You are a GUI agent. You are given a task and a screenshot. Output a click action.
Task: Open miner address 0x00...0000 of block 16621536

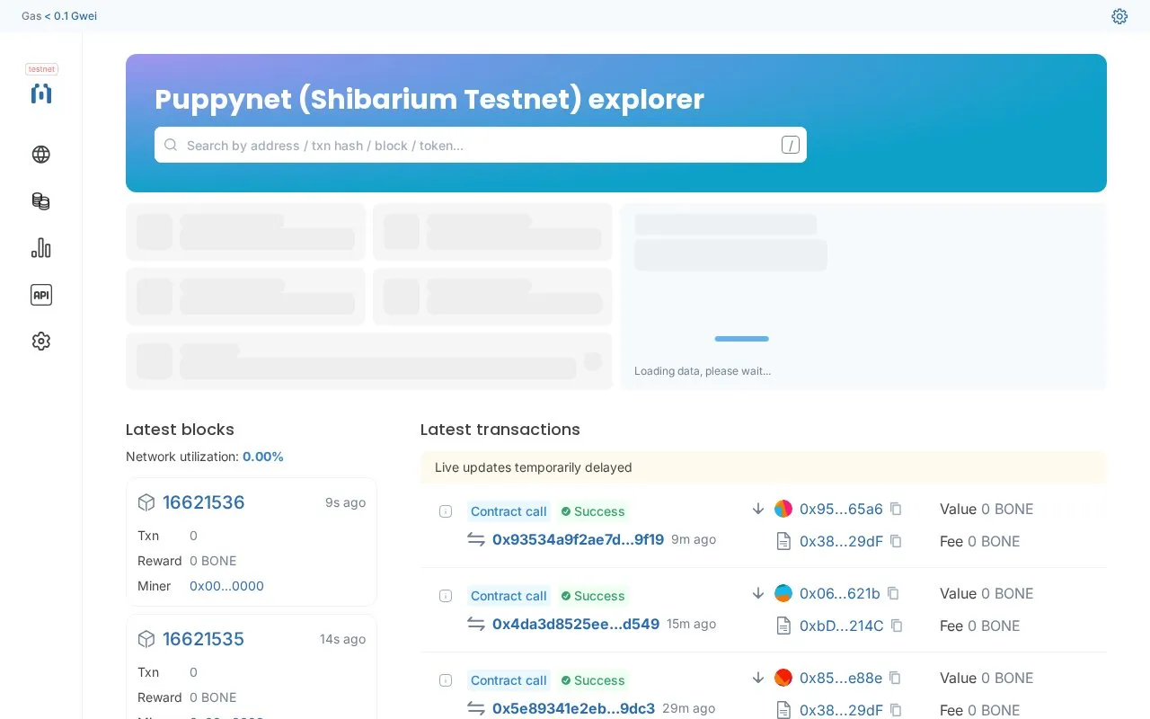coord(226,586)
